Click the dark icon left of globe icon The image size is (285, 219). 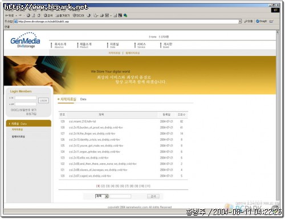coord(120,15)
